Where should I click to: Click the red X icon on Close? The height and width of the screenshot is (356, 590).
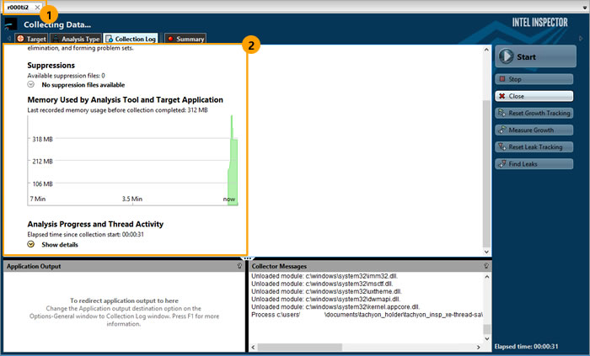(502, 96)
